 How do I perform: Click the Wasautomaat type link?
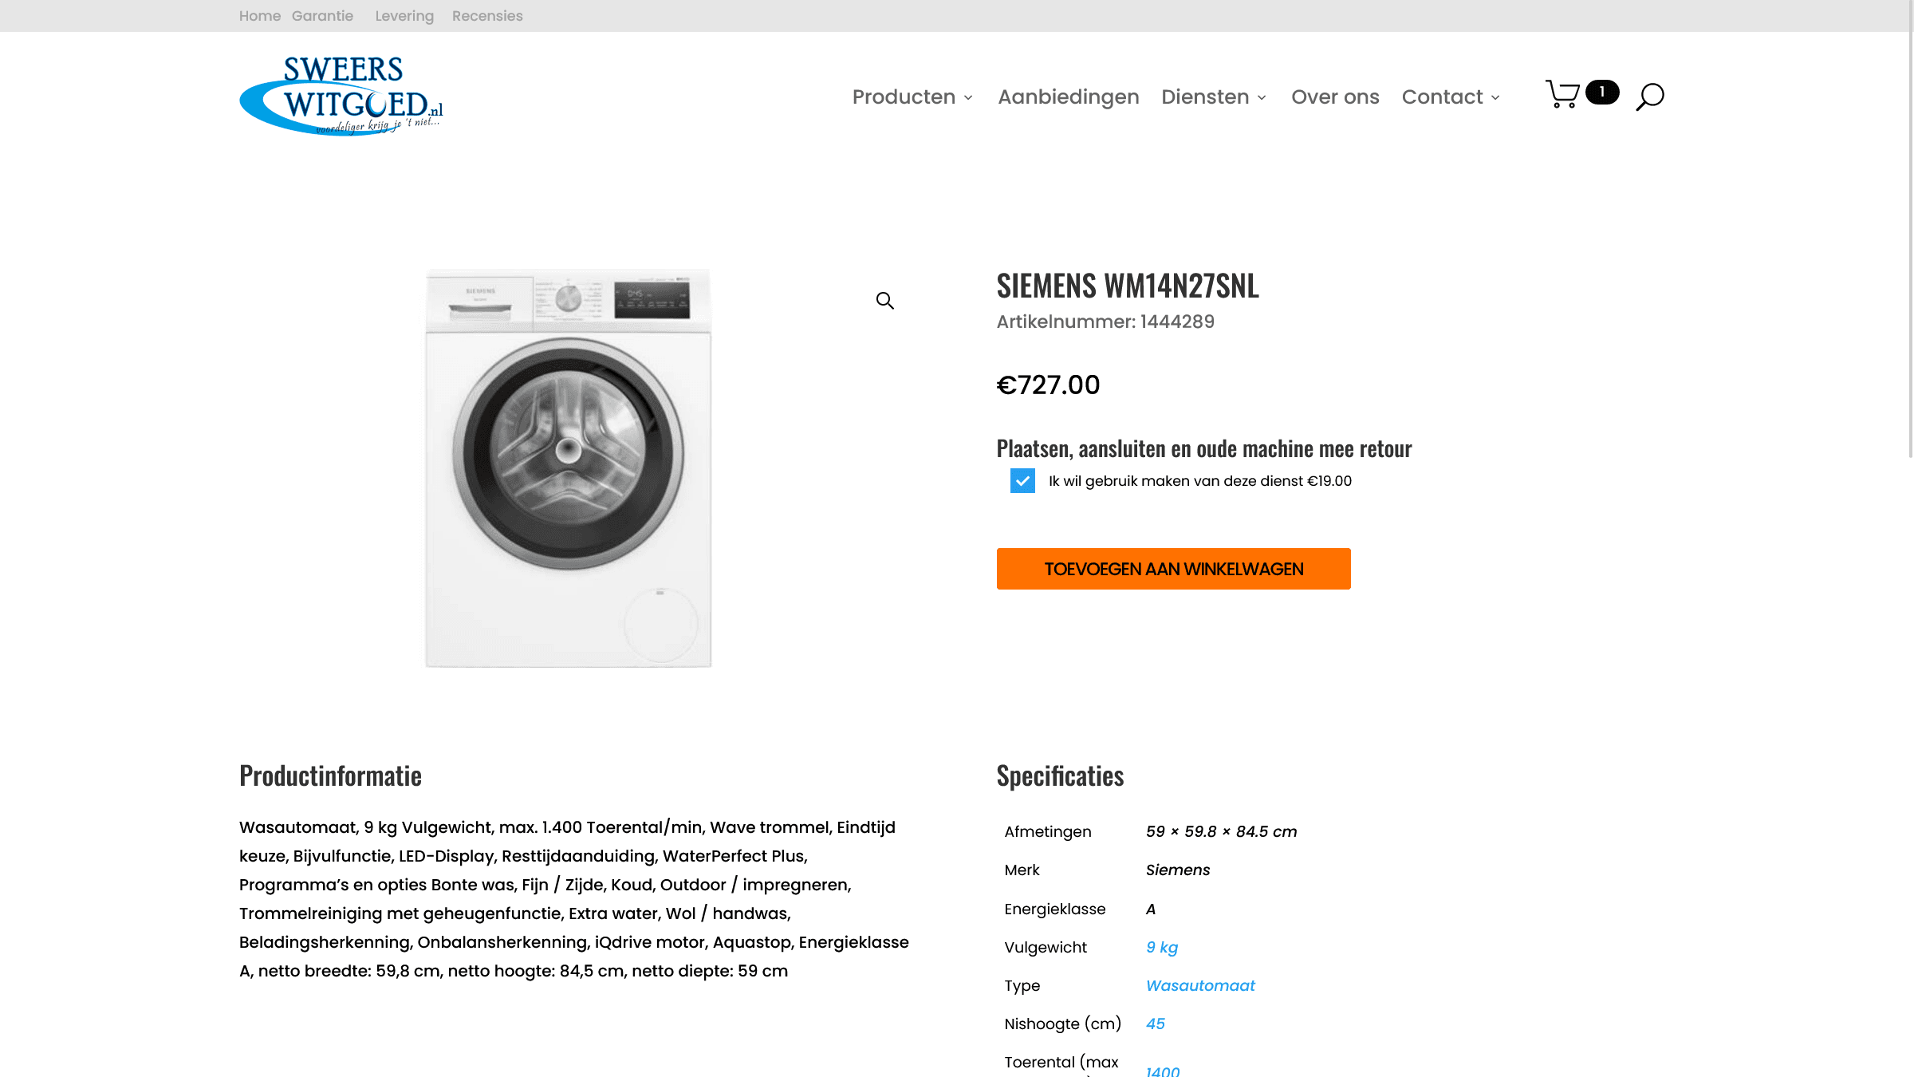(1200, 985)
